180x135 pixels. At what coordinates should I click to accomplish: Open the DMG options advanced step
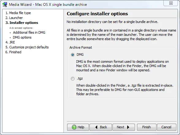22,37
